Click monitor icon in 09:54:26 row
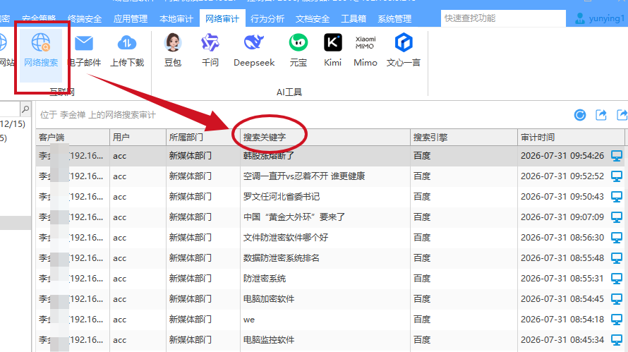This screenshot has height=352, width=628. (617, 156)
